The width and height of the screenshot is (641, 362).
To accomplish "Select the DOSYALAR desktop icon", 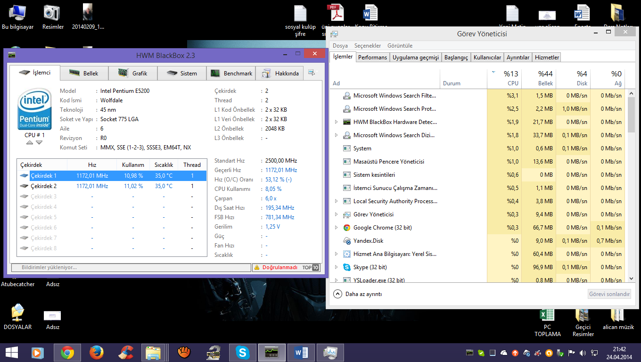I will [x=17, y=316].
